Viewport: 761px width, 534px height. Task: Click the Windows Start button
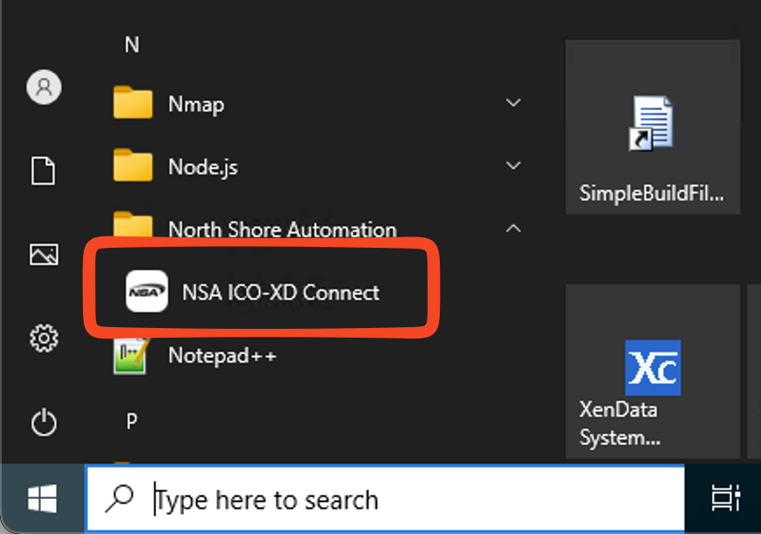[42, 498]
